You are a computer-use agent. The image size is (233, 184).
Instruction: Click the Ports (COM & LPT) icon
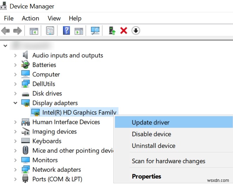pyautogui.click(x=25, y=179)
